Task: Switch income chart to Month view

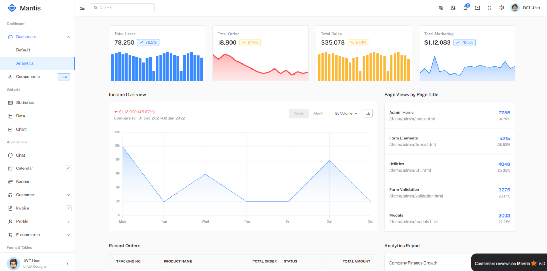Action: [x=319, y=113]
